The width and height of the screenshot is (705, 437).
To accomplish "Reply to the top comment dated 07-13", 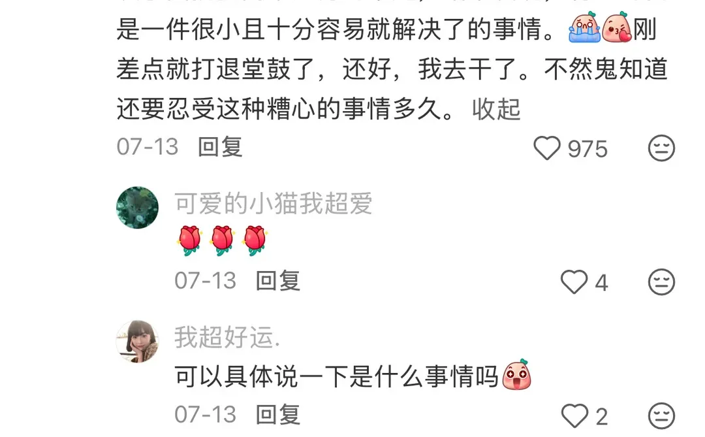I will point(221,147).
